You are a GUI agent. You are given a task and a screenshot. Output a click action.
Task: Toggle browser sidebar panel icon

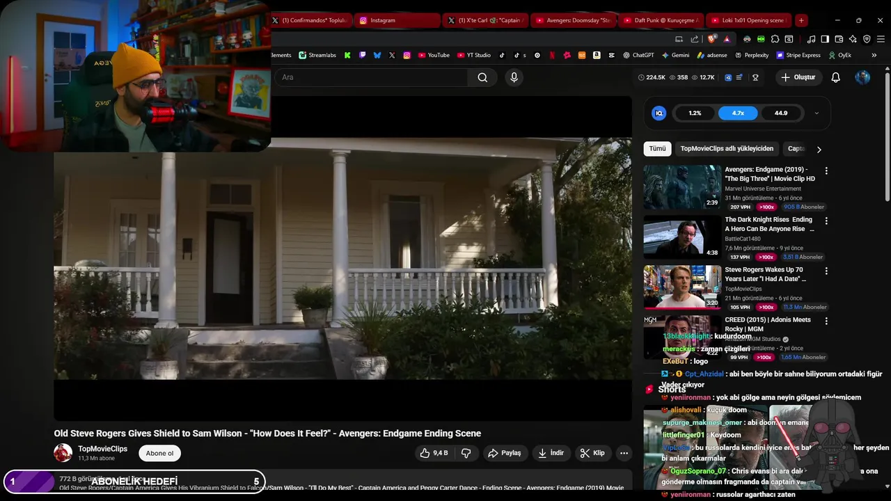coord(825,39)
